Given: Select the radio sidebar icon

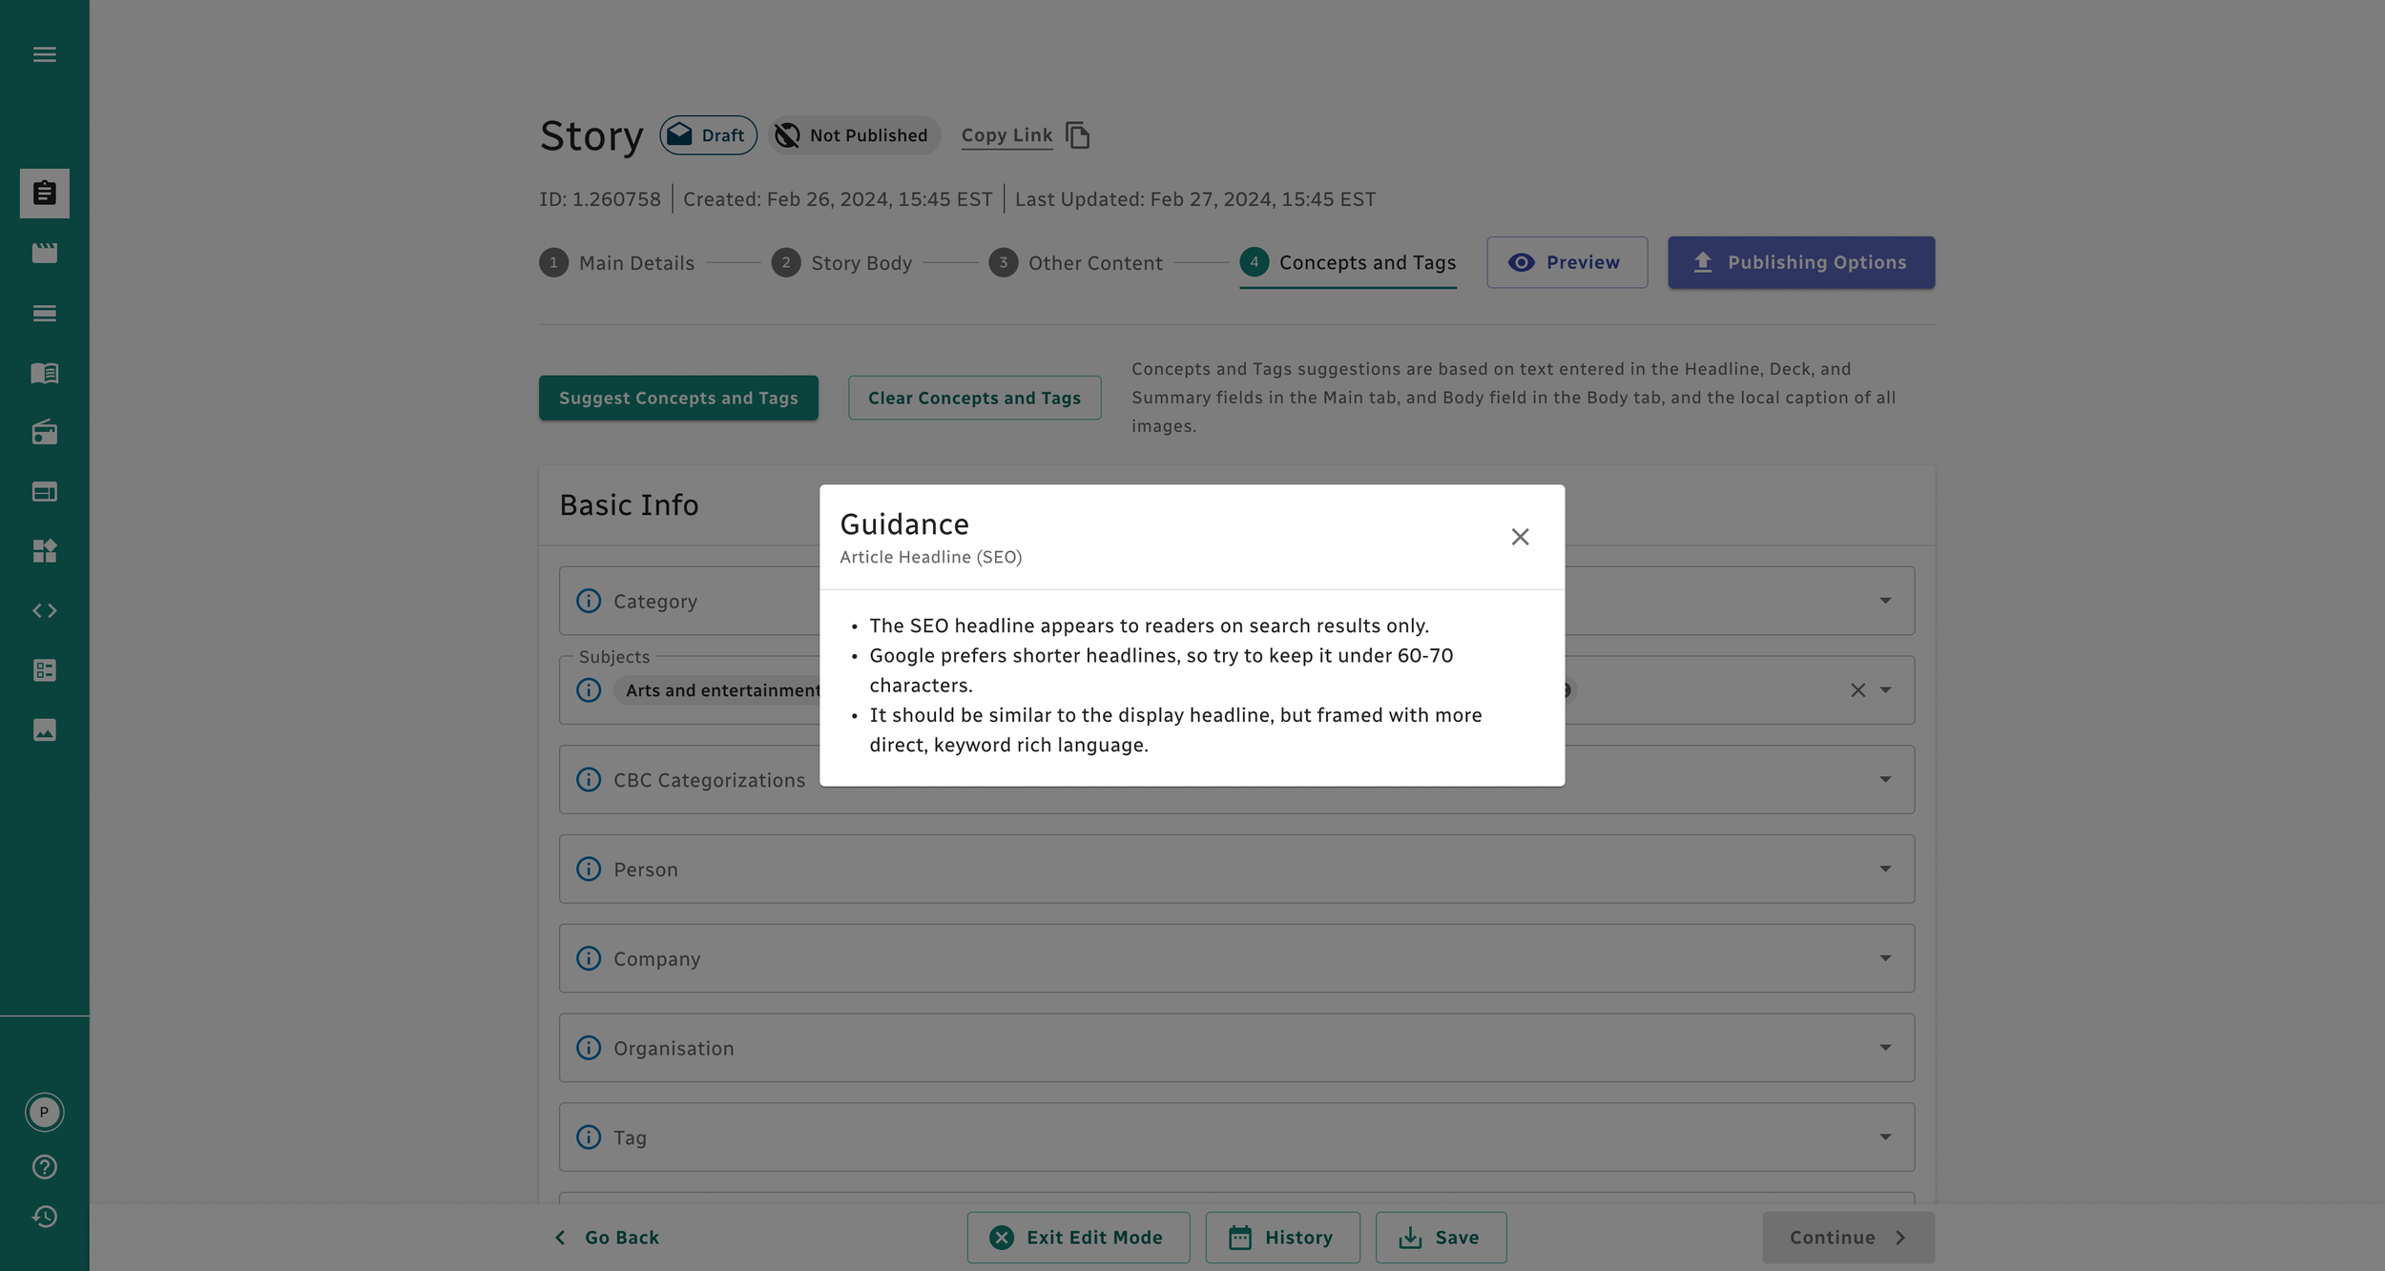Looking at the screenshot, I should [44, 433].
